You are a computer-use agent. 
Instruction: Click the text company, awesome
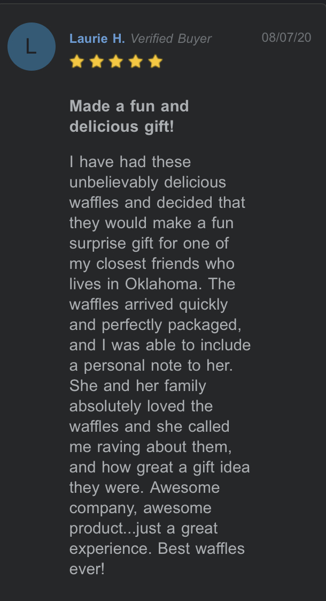141,508
